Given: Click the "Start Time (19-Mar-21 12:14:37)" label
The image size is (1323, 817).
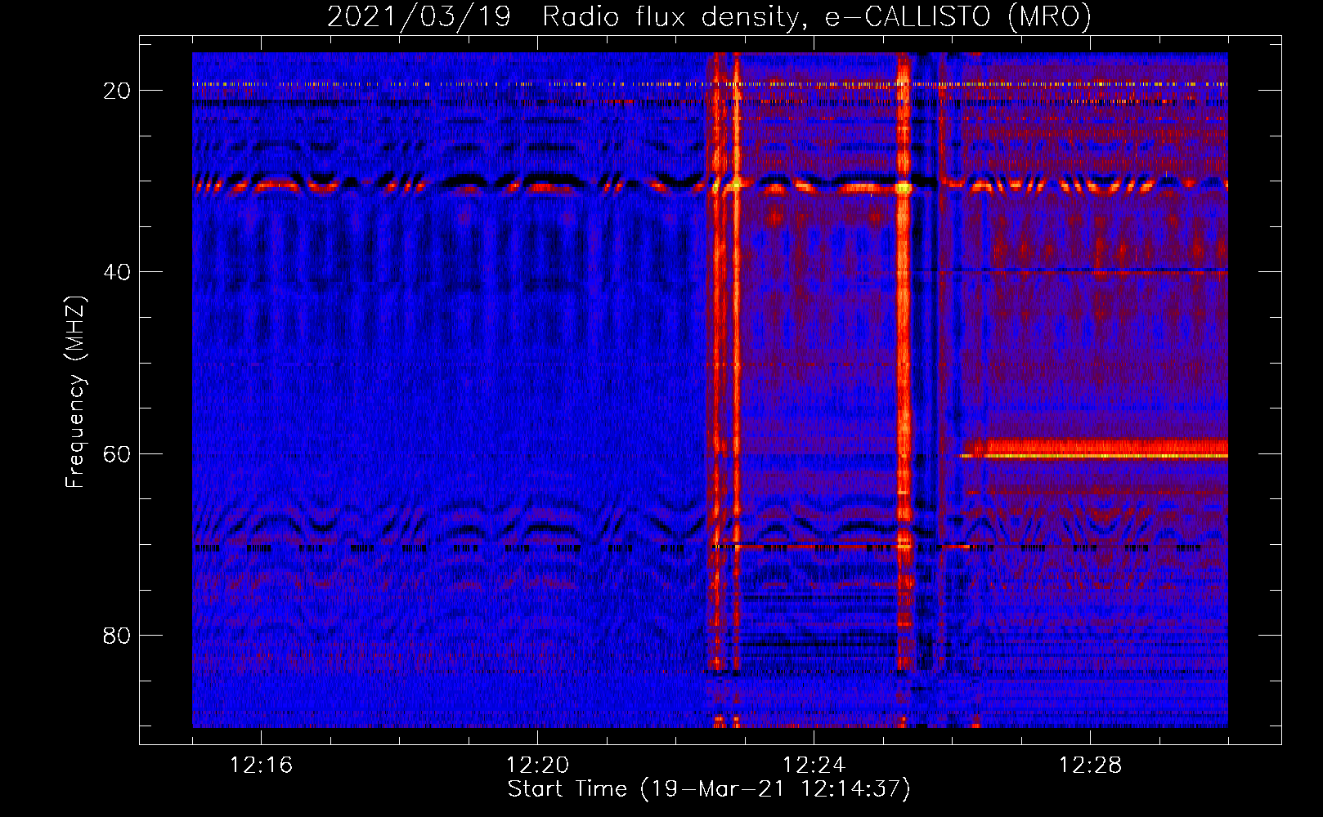Looking at the screenshot, I should (709, 789).
